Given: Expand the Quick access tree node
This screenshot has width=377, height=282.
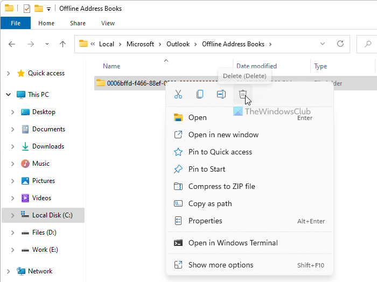Looking at the screenshot, I should point(8,73).
